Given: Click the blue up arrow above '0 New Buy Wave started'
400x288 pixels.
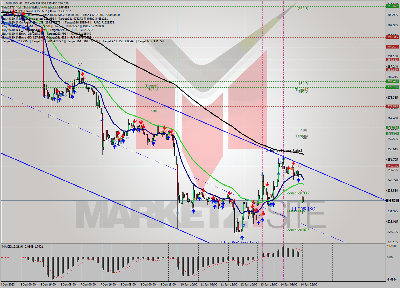Looking at the screenshot, I should (242, 238).
